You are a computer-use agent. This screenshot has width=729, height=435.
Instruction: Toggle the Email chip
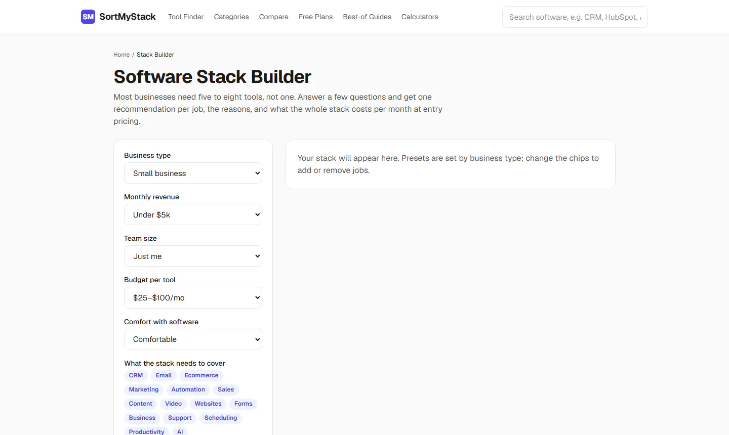pyautogui.click(x=164, y=375)
